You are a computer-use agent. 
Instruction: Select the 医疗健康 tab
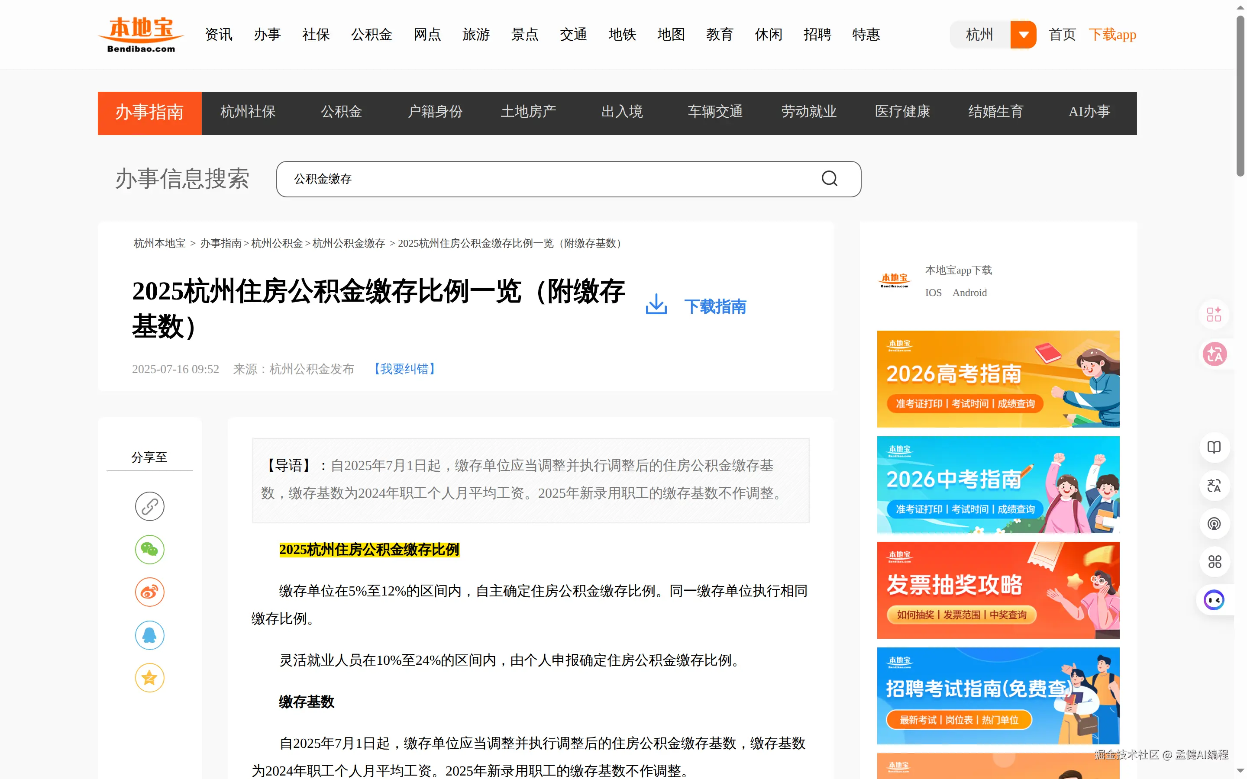pyautogui.click(x=902, y=112)
